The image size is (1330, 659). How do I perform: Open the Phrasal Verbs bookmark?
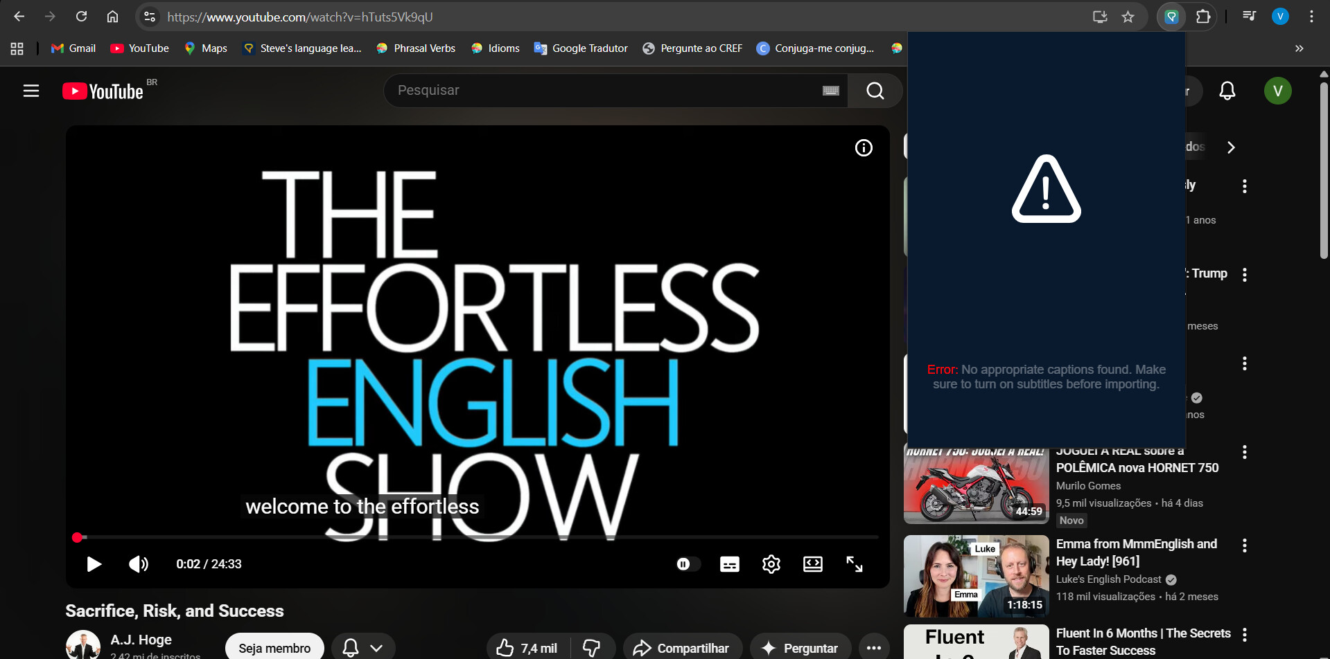point(416,48)
